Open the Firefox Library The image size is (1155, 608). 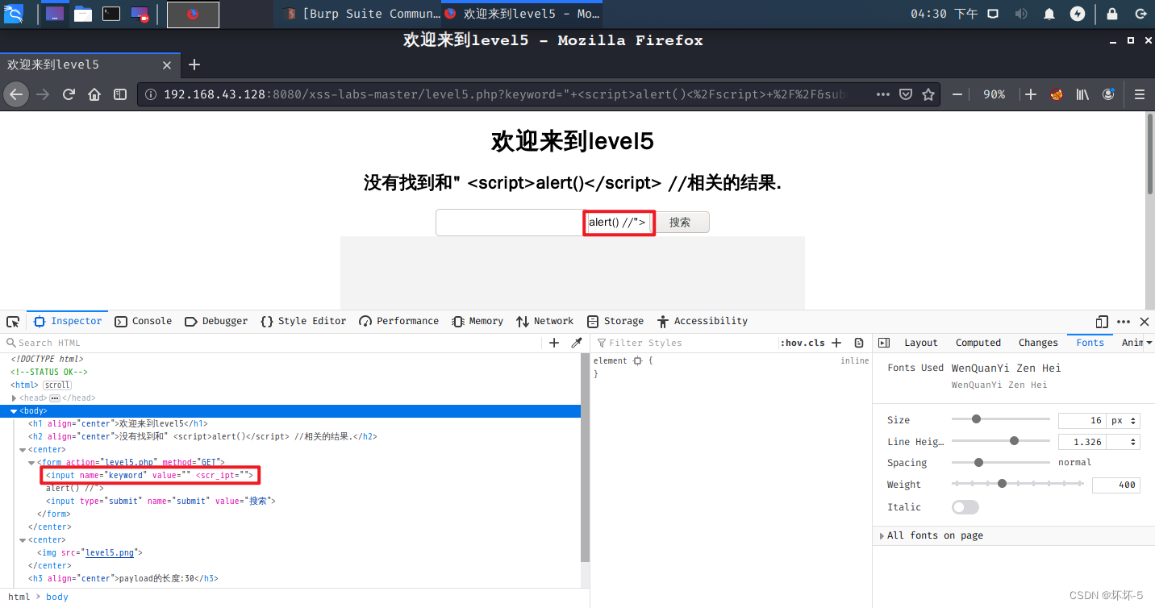click(1082, 94)
